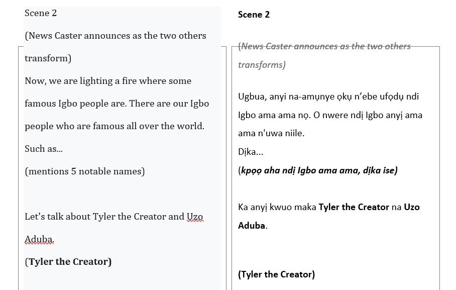Click the line 'Ugbua, anyi na-amụnye ọkụ n'ebe ufọdụ ndi'
Image resolution: width=456 pixels, height=290 pixels.
coord(328,96)
